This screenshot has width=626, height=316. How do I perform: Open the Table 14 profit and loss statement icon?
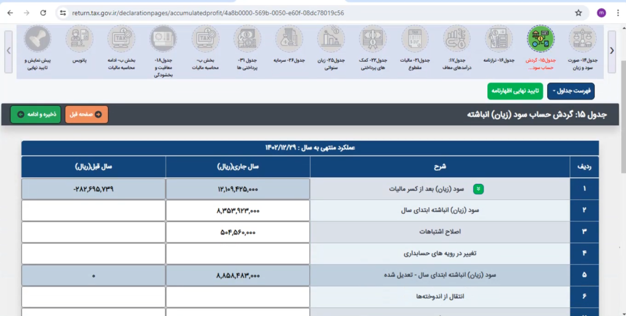tap(583, 39)
